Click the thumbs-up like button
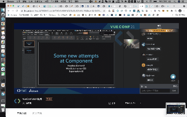Screen dimensions: 187x117 tap(173, 77)
